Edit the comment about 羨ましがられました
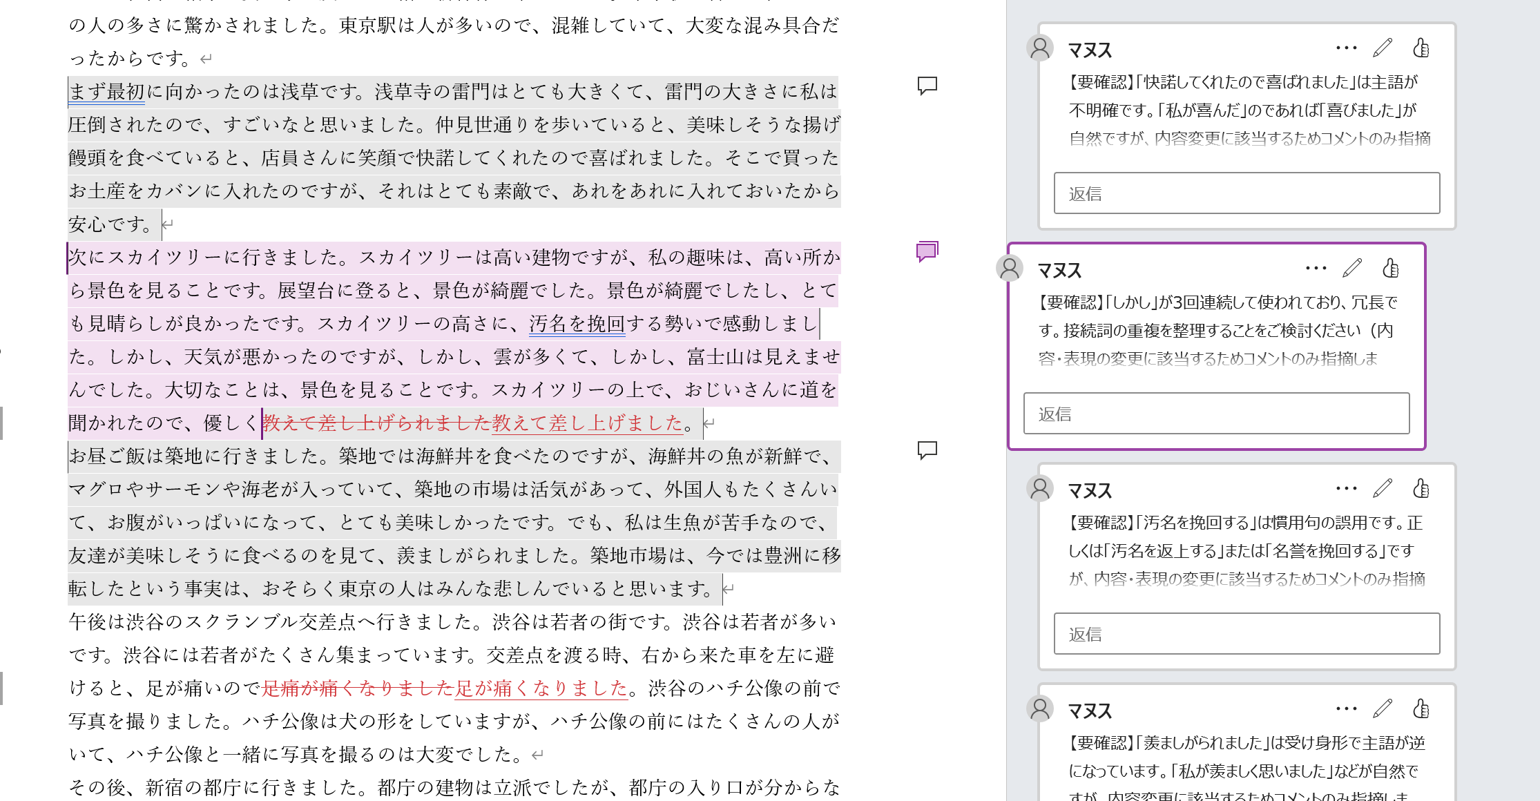The width and height of the screenshot is (1540, 801). (x=1383, y=709)
